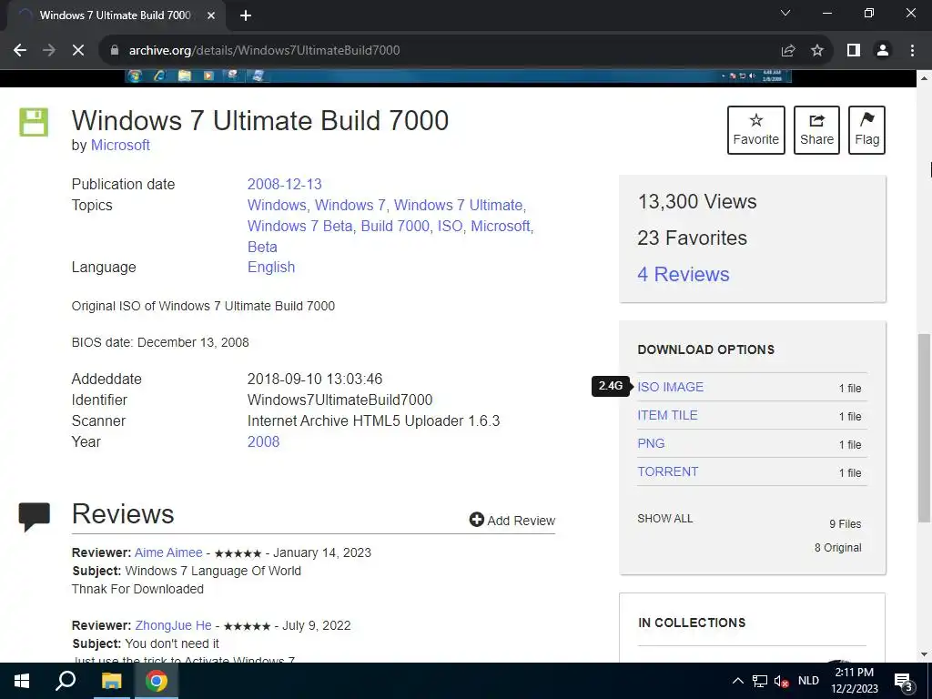Show all download files
Image resolution: width=932 pixels, height=699 pixels.
click(x=665, y=518)
